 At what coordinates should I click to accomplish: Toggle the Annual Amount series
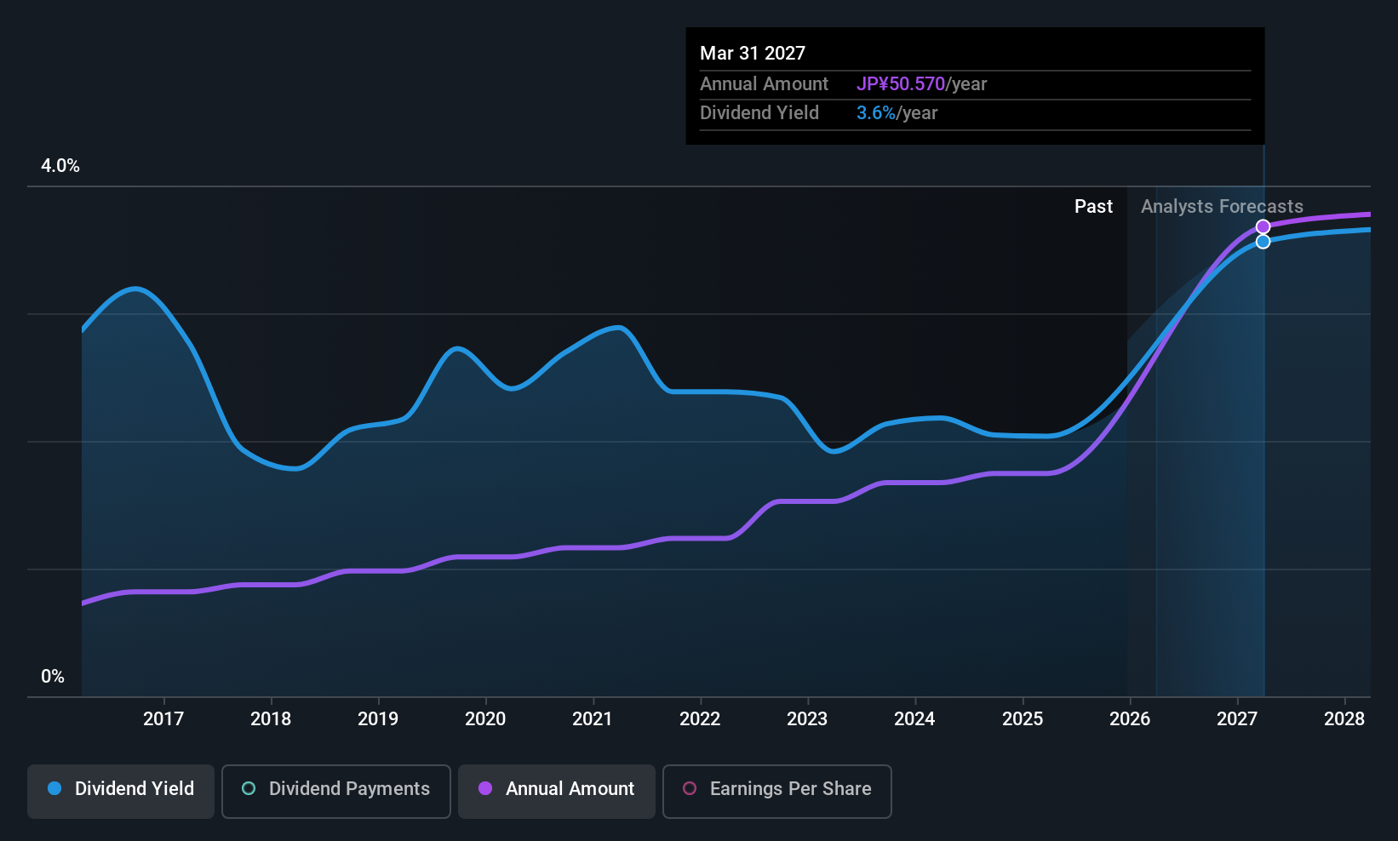pyautogui.click(x=557, y=791)
